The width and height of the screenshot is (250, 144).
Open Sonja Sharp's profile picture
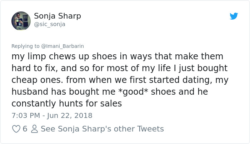(21, 21)
